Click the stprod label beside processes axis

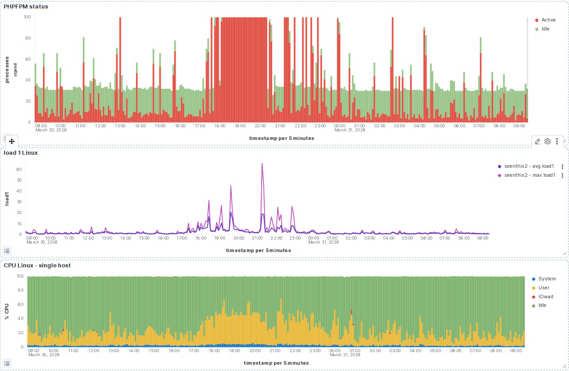coord(15,70)
